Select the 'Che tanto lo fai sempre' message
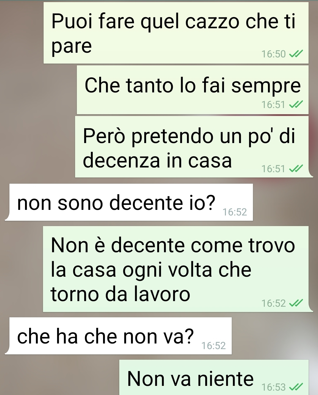The height and width of the screenshot is (395, 318). tap(193, 90)
